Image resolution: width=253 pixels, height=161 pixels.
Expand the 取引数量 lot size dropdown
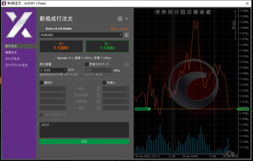(65, 70)
